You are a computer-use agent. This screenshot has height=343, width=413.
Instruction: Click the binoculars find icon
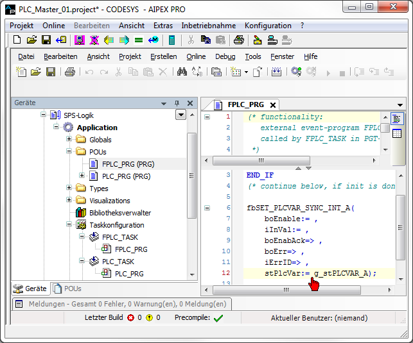(182, 72)
